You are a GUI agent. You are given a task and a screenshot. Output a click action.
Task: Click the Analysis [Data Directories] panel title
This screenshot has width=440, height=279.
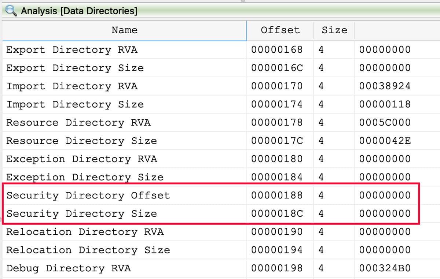79,11
